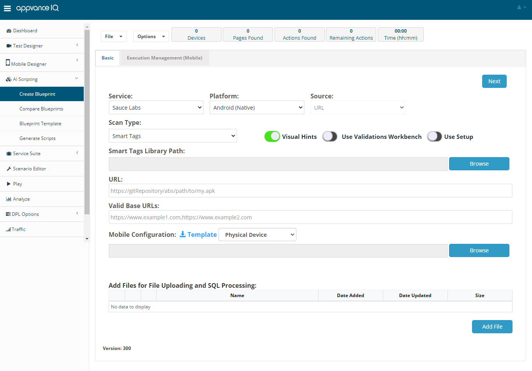Click the Appvance IQ logo
532x371 pixels.
coord(37,8)
